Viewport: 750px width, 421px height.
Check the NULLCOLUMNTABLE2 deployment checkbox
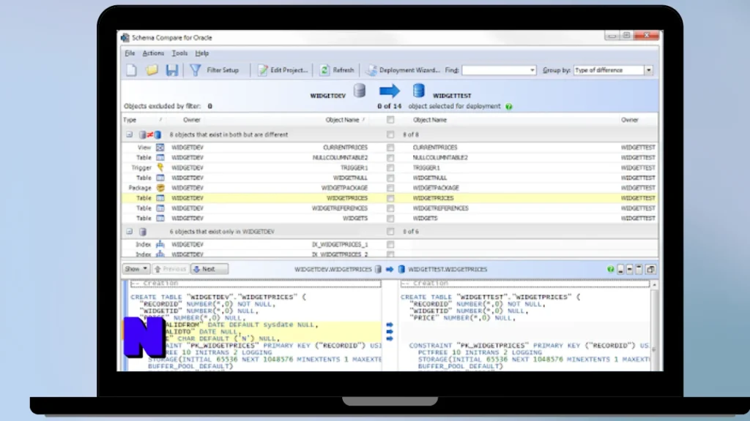(390, 158)
